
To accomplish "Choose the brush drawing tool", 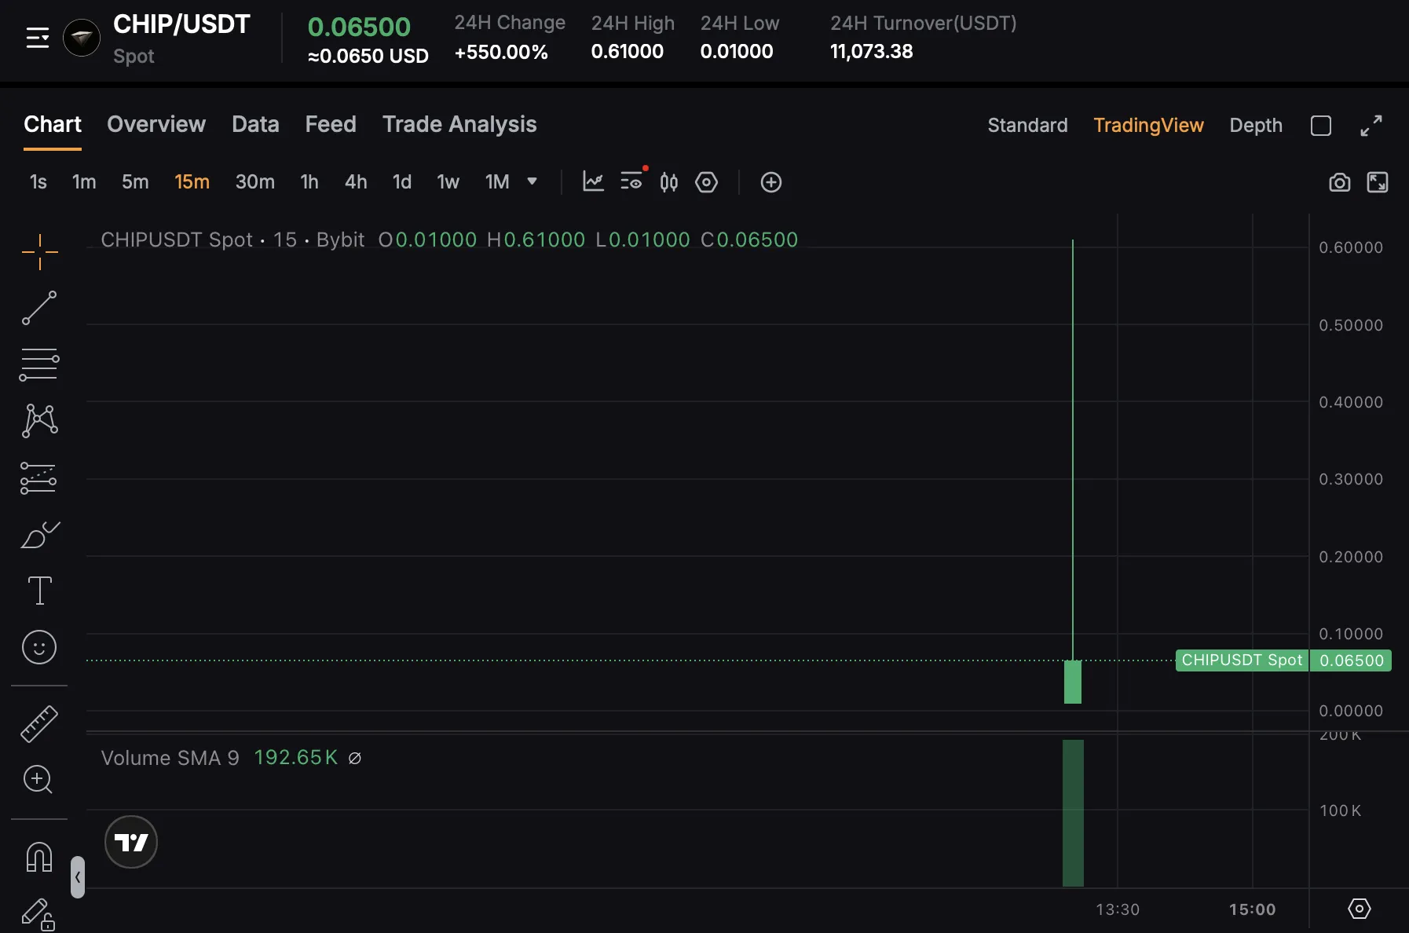I will 39,535.
